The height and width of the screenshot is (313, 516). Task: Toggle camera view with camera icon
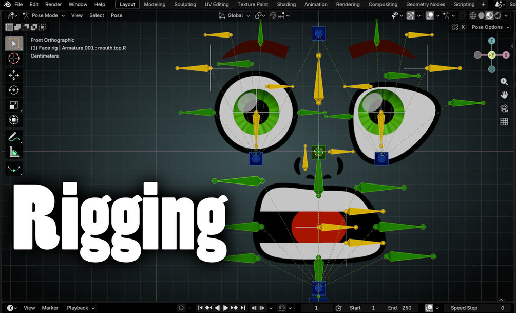(504, 108)
